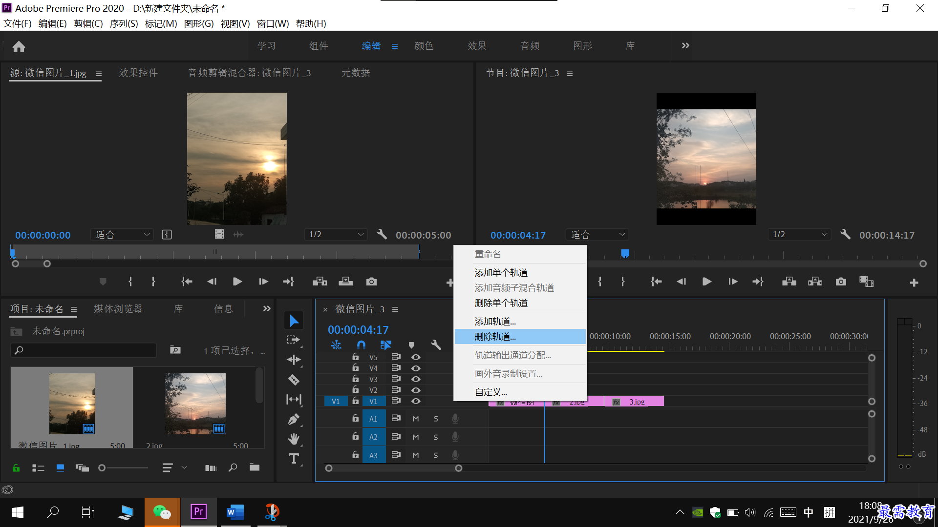Toggle sequence nest insert mode icon
This screenshot has height=527, width=938.
pyautogui.click(x=336, y=345)
